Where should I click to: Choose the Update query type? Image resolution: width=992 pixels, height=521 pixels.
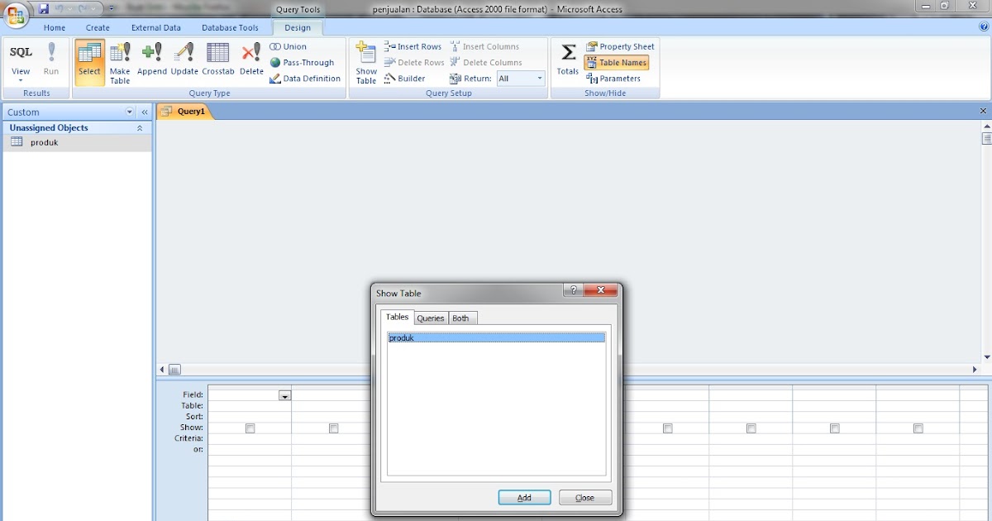184,61
